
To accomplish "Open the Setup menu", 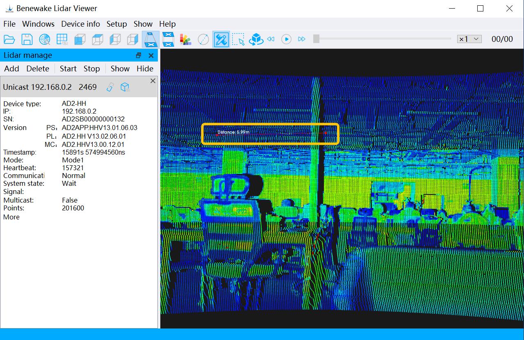I will tap(117, 24).
